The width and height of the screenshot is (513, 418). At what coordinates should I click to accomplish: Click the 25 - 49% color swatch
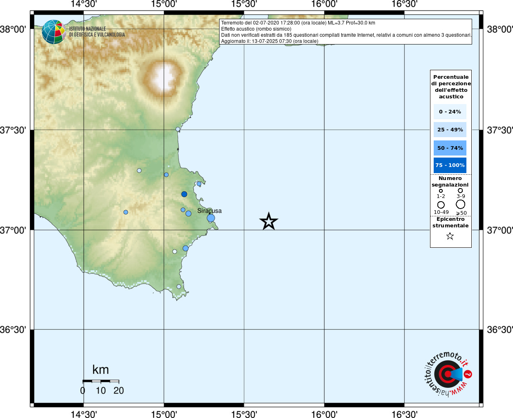450,129
